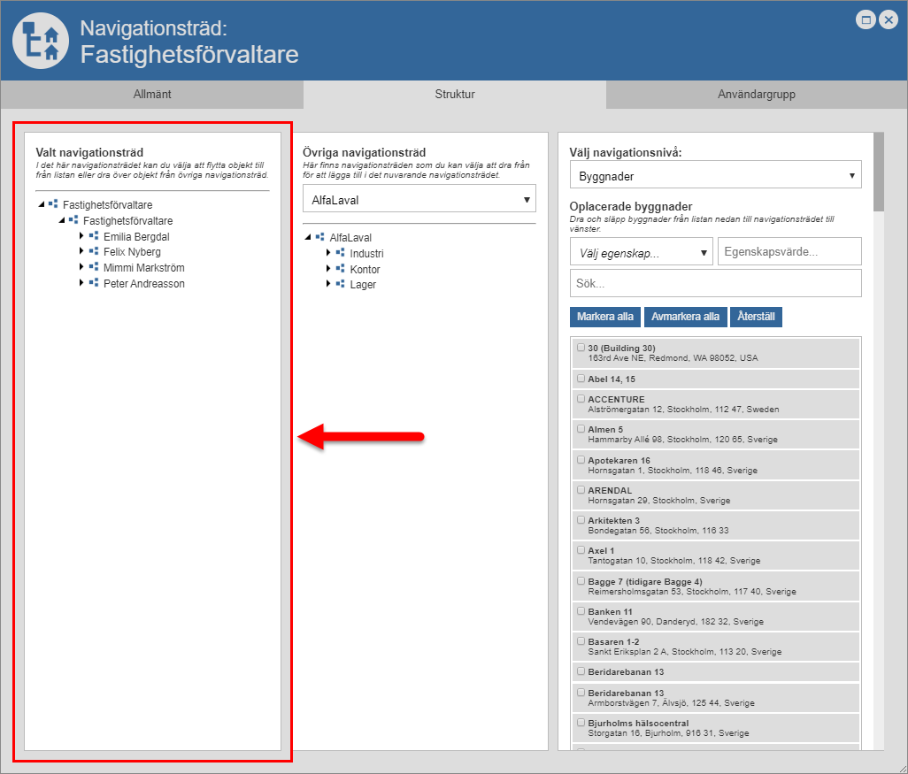This screenshot has height=774, width=908.
Task: Click the node icon beside Lager
Action: coord(340,284)
